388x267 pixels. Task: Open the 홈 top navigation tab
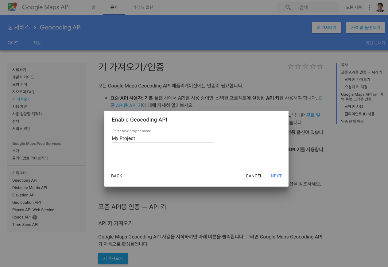pos(94,7)
